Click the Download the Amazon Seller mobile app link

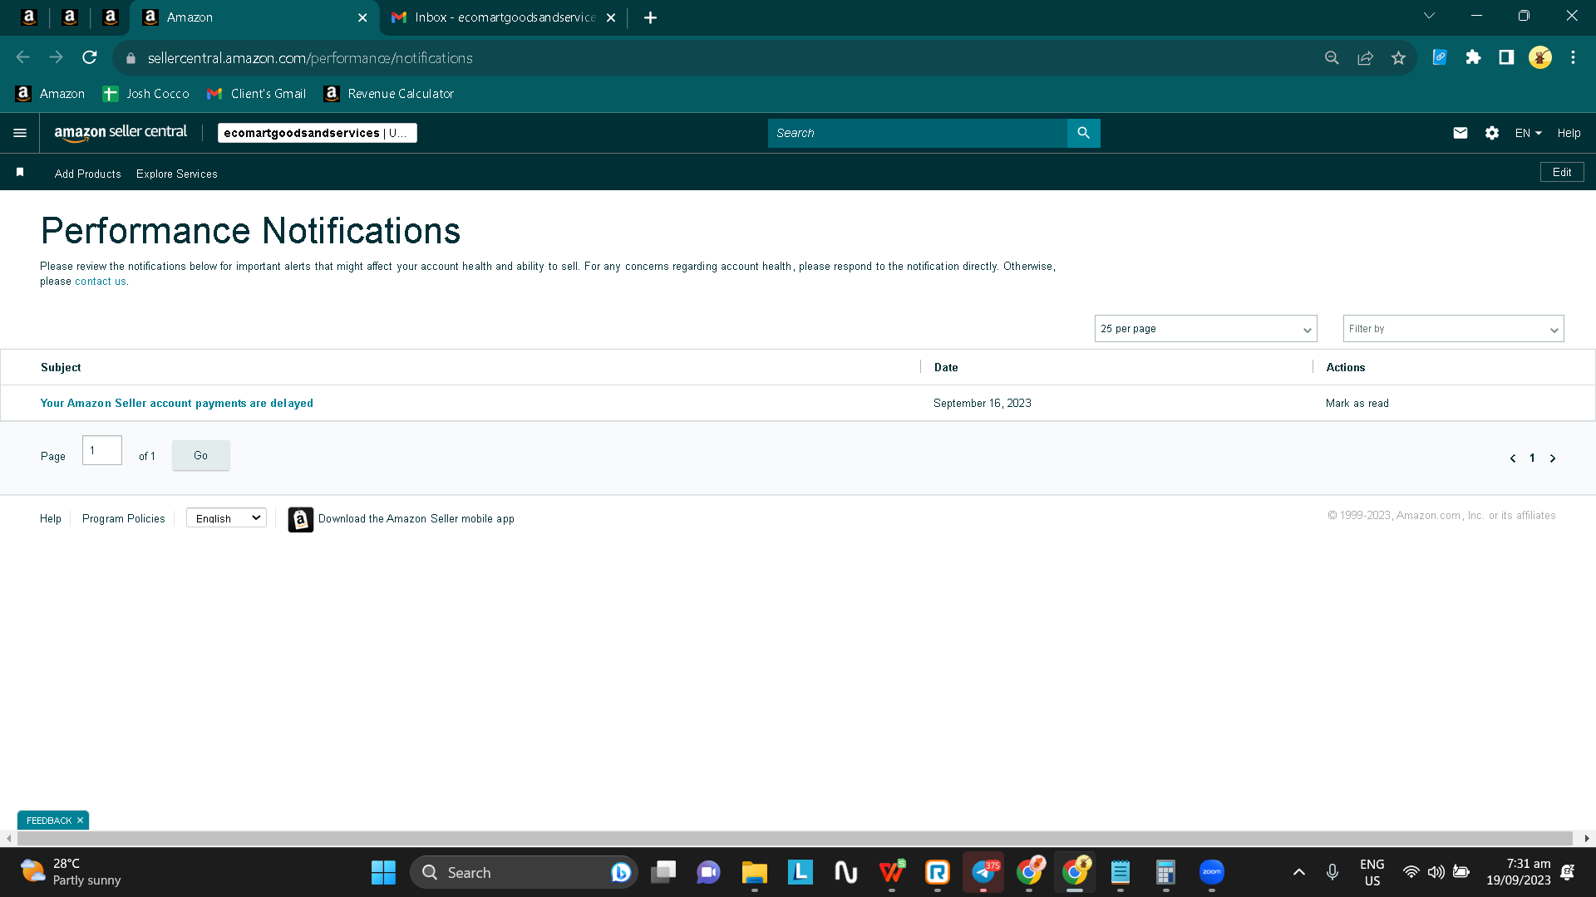coord(416,519)
